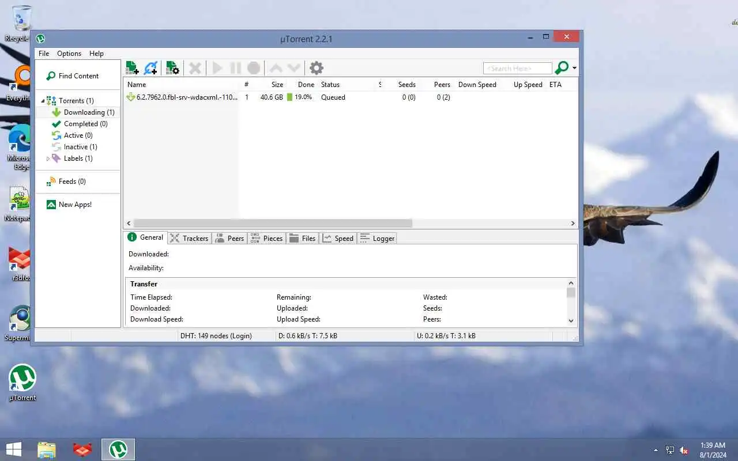The image size is (738, 461).
Task: Click inside the Search Here field
Action: [517, 69]
